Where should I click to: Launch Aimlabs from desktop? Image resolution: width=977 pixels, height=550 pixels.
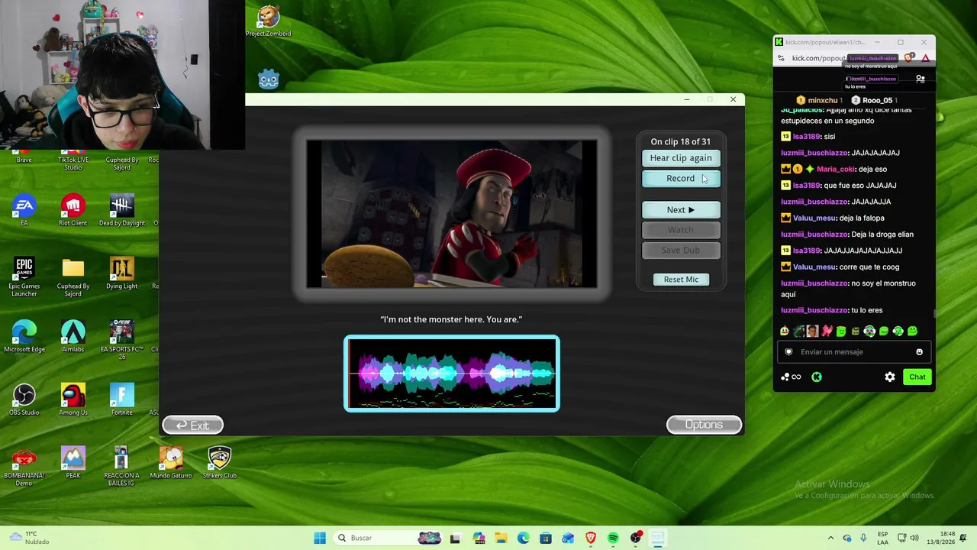pos(73,337)
